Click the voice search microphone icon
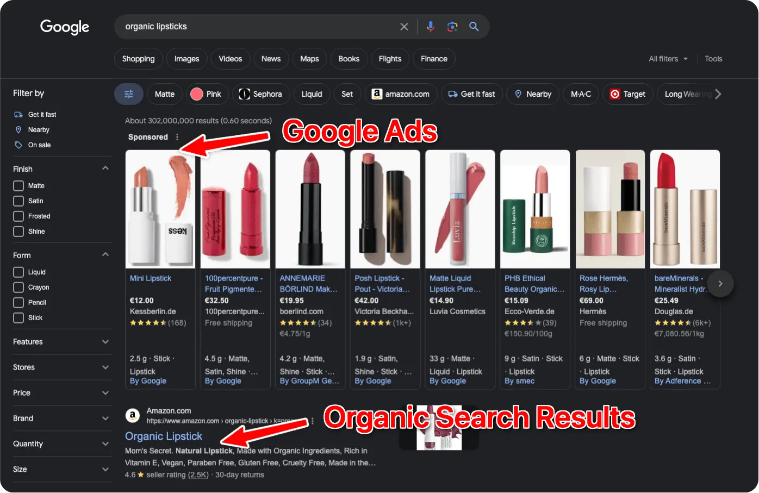Screen dimensions: 759x493 (430, 27)
